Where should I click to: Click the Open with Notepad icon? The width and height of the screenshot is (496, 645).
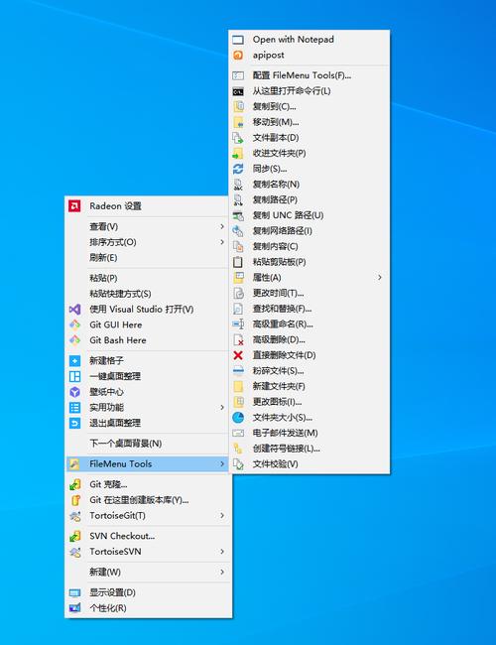pos(238,40)
